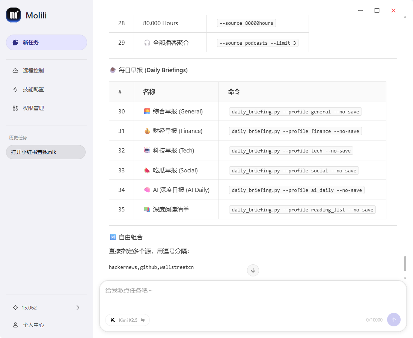Click the user icon beside 个人中心
The image size is (413, 338).
15,325
